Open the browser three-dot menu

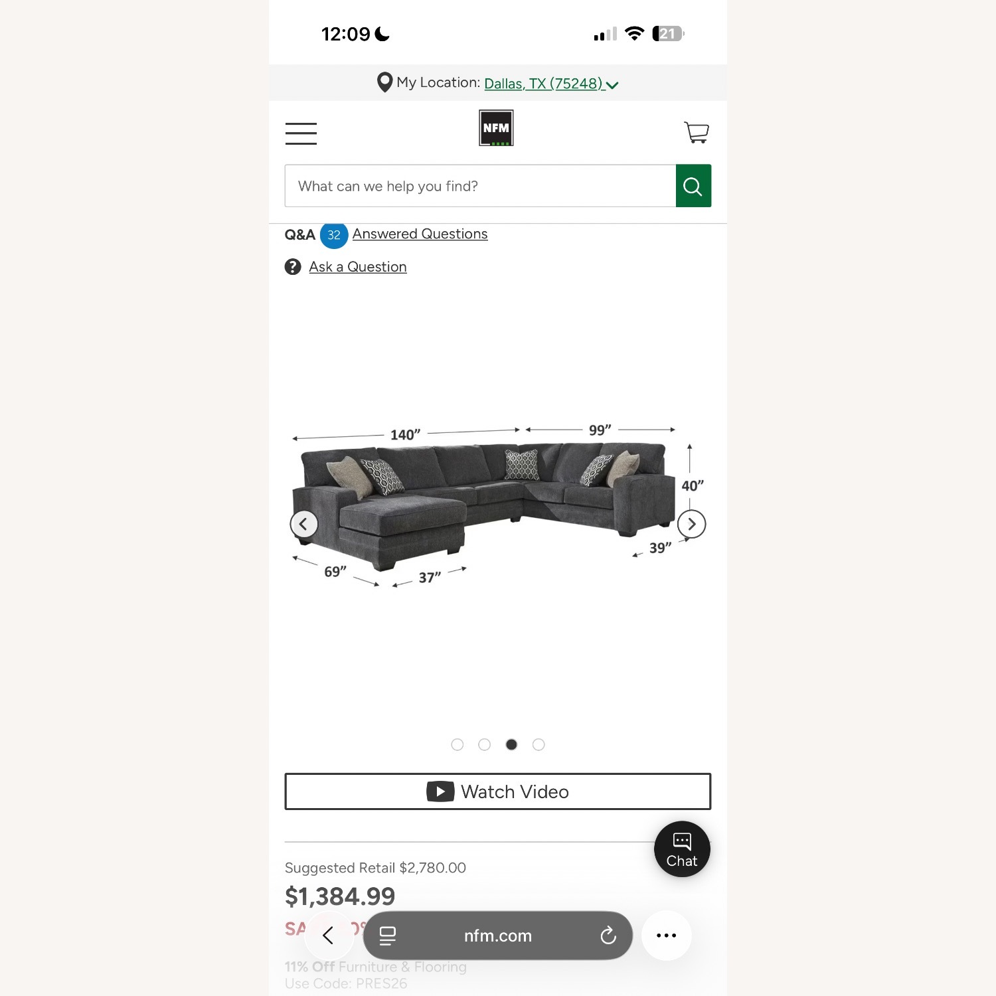click(x=666, y=936)
